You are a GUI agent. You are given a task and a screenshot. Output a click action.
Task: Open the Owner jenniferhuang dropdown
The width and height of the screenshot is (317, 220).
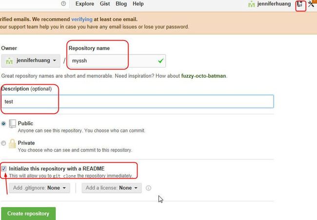[x=31, y=61]
